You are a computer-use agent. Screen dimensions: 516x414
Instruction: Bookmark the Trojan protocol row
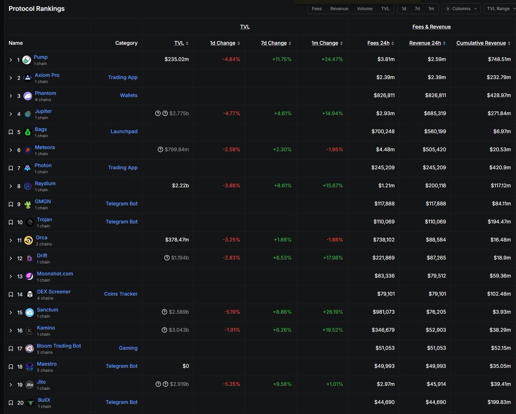(11, 222)
